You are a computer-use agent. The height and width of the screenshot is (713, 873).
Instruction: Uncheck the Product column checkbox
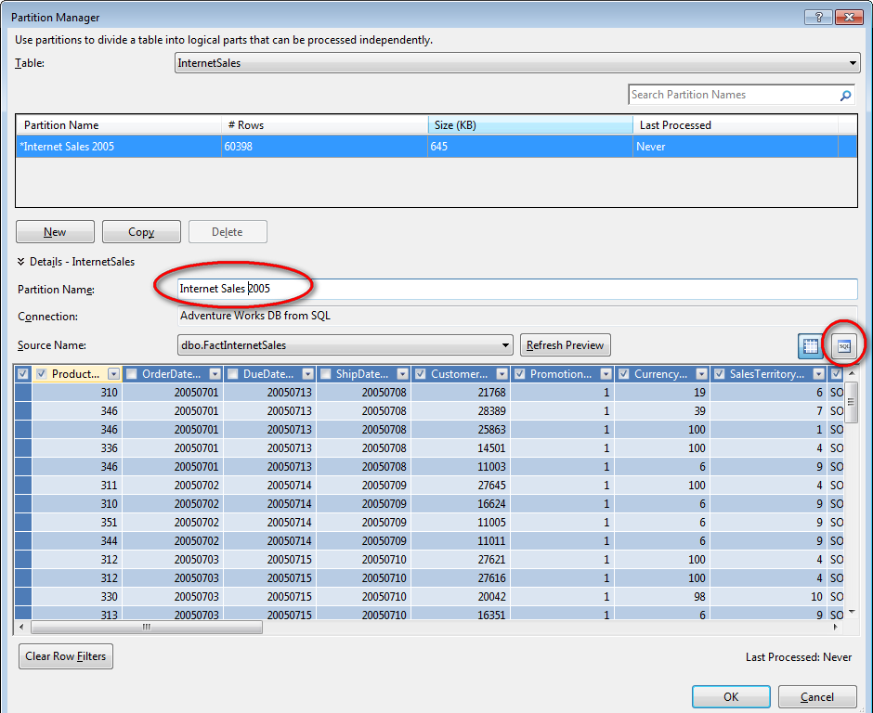click(41, 374)
